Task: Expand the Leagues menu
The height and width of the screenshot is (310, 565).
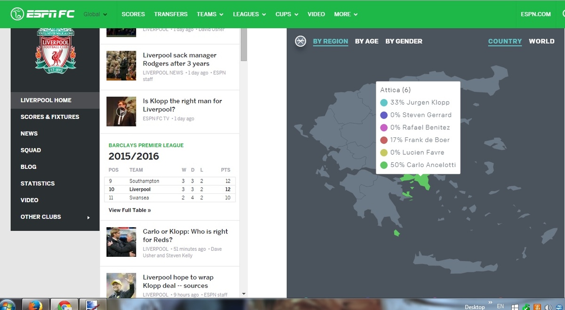Action: tap(250, 14)
